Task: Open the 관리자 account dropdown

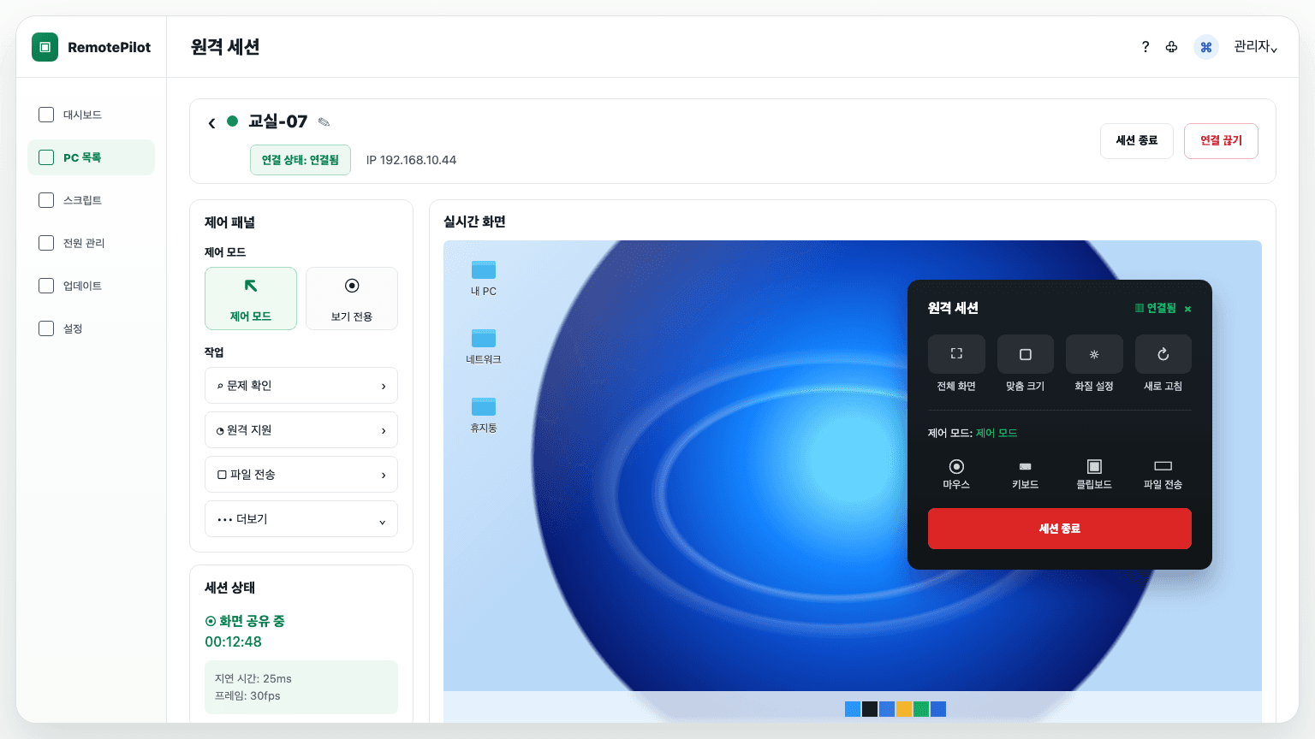Action: (1255, 47)
